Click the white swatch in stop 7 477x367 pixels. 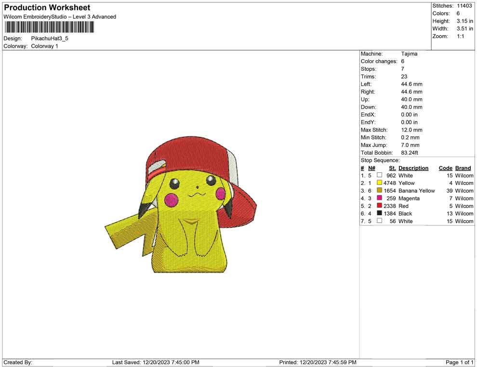tap(379, 221)
